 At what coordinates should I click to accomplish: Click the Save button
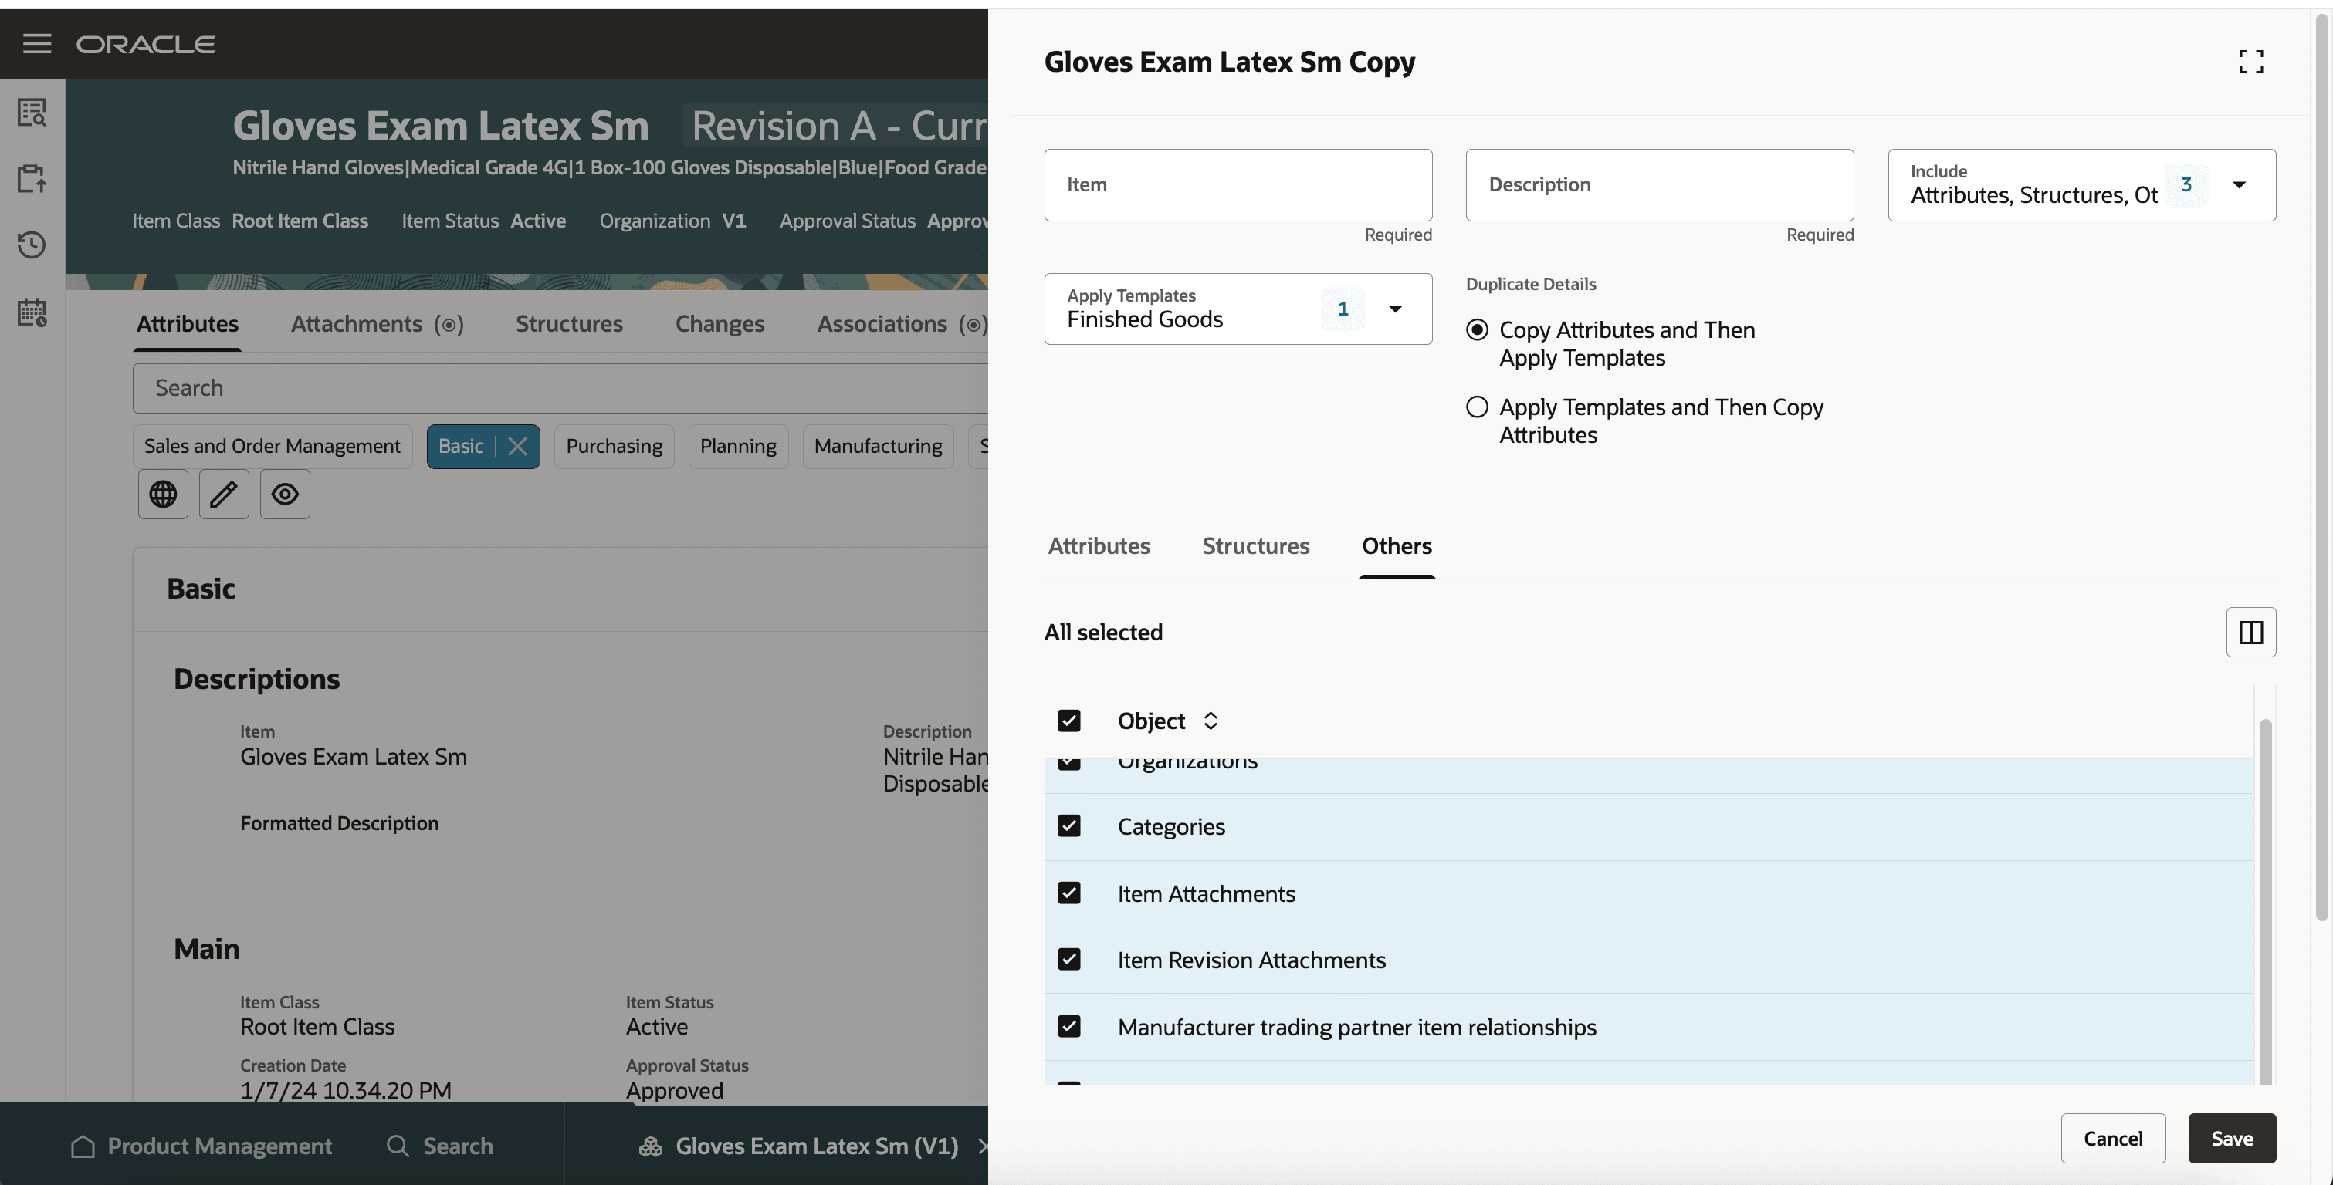(x=2232, y=1138)
